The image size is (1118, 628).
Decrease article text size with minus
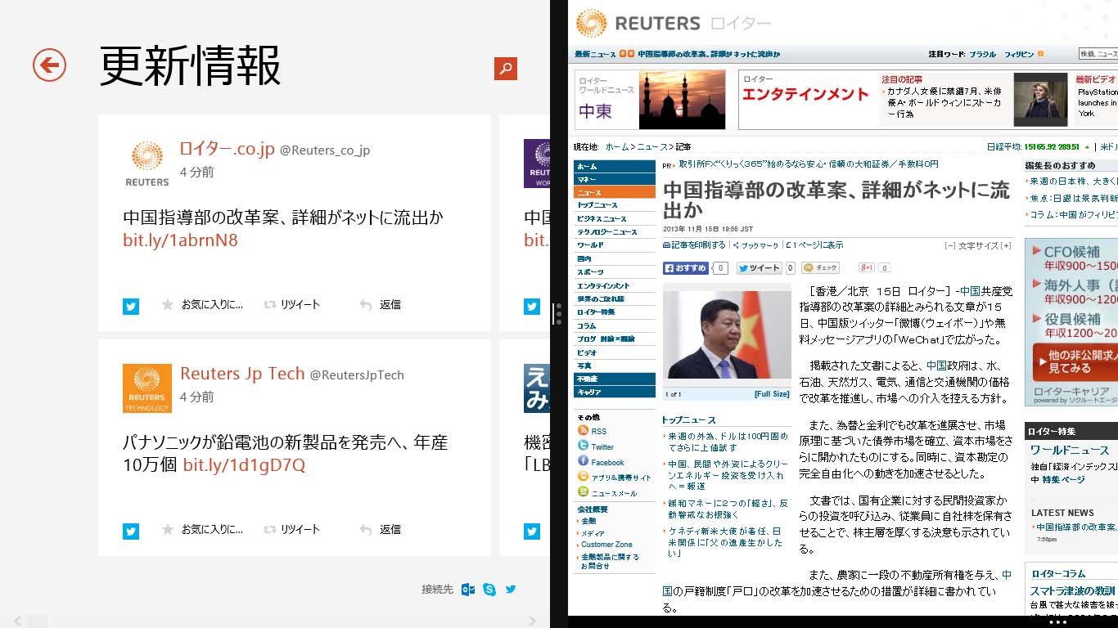(x=949, y=245)
